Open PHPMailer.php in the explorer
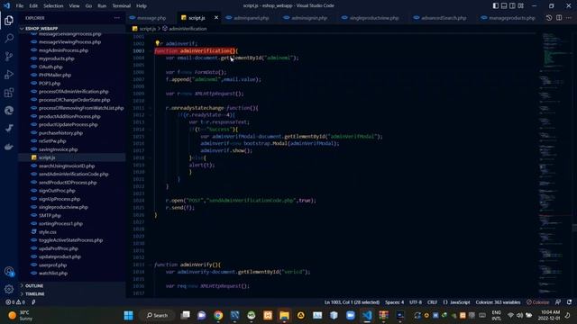Screen dimensions: 577x324 click(54, 75)
